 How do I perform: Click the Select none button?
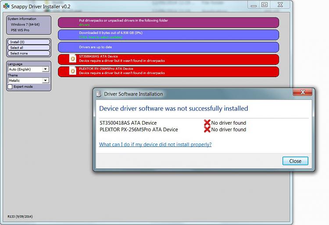29,53
